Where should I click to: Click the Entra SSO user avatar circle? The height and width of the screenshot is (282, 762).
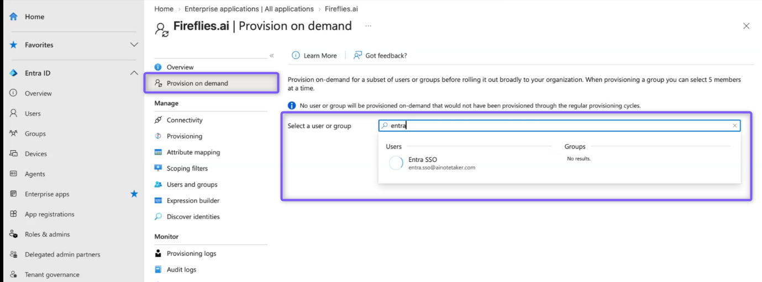(396, 163)
